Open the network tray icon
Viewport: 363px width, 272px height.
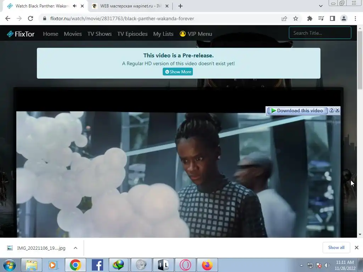(x=310, y=265)
